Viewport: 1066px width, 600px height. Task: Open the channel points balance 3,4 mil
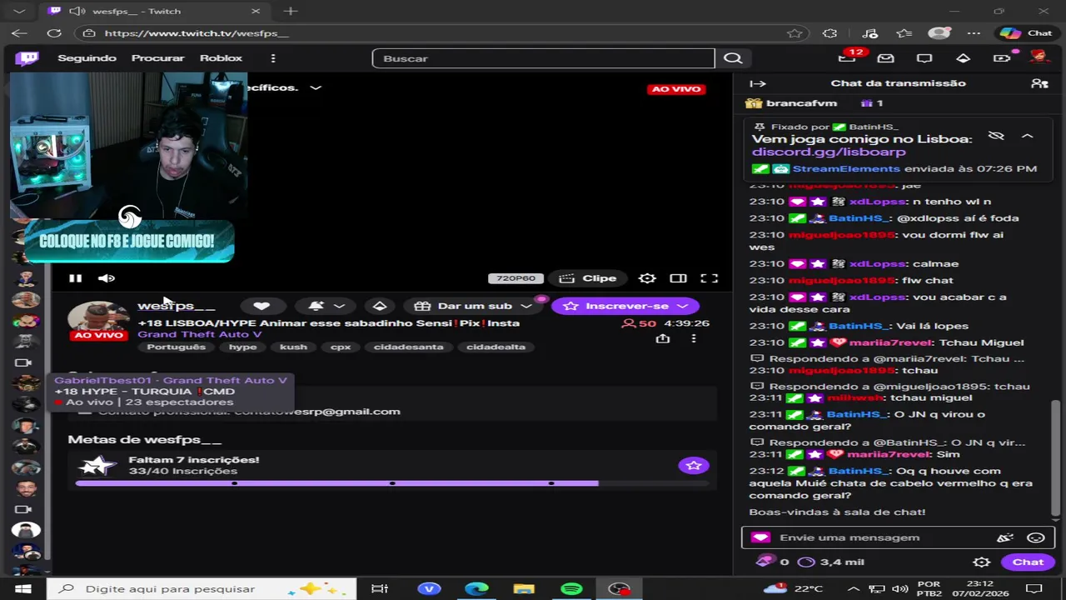830,562
